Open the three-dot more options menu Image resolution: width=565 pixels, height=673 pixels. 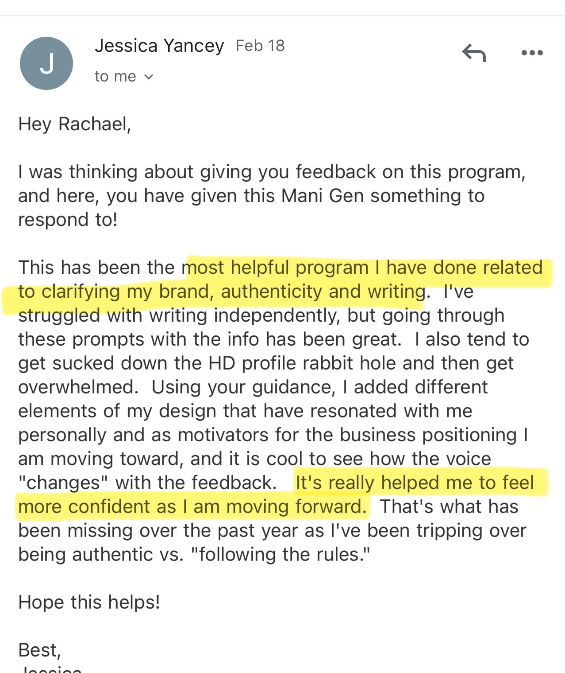pyautogui.click(x=532, y=53)
